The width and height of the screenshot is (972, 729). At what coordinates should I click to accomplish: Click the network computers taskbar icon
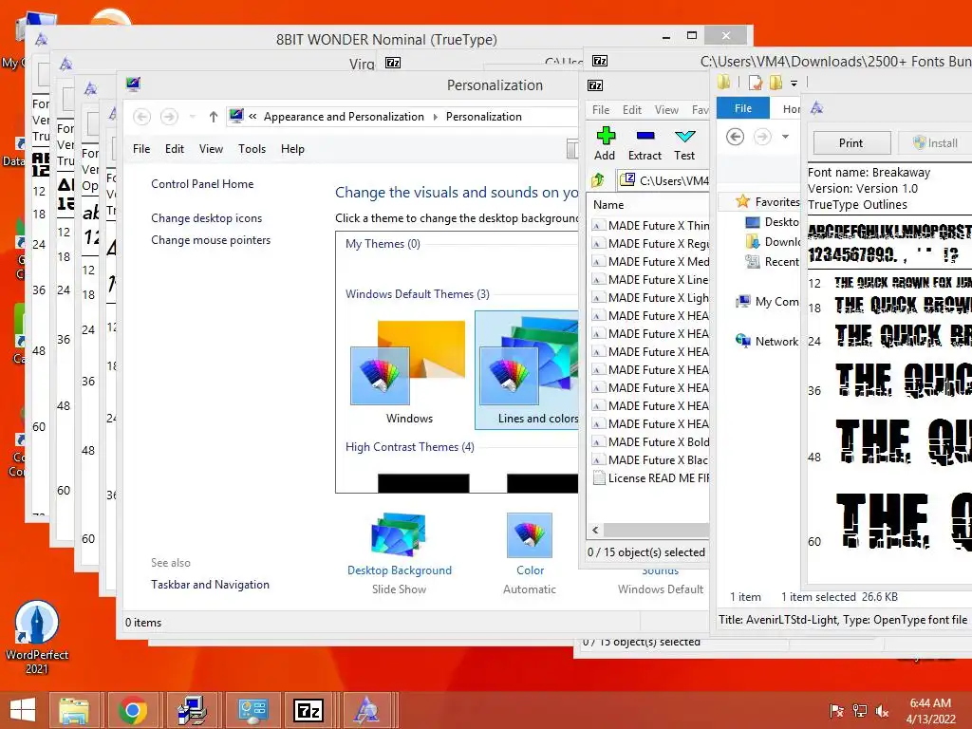[192, 710]
